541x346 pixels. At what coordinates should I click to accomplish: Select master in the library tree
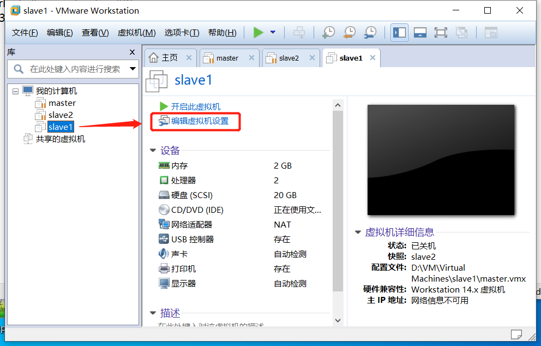62,103
